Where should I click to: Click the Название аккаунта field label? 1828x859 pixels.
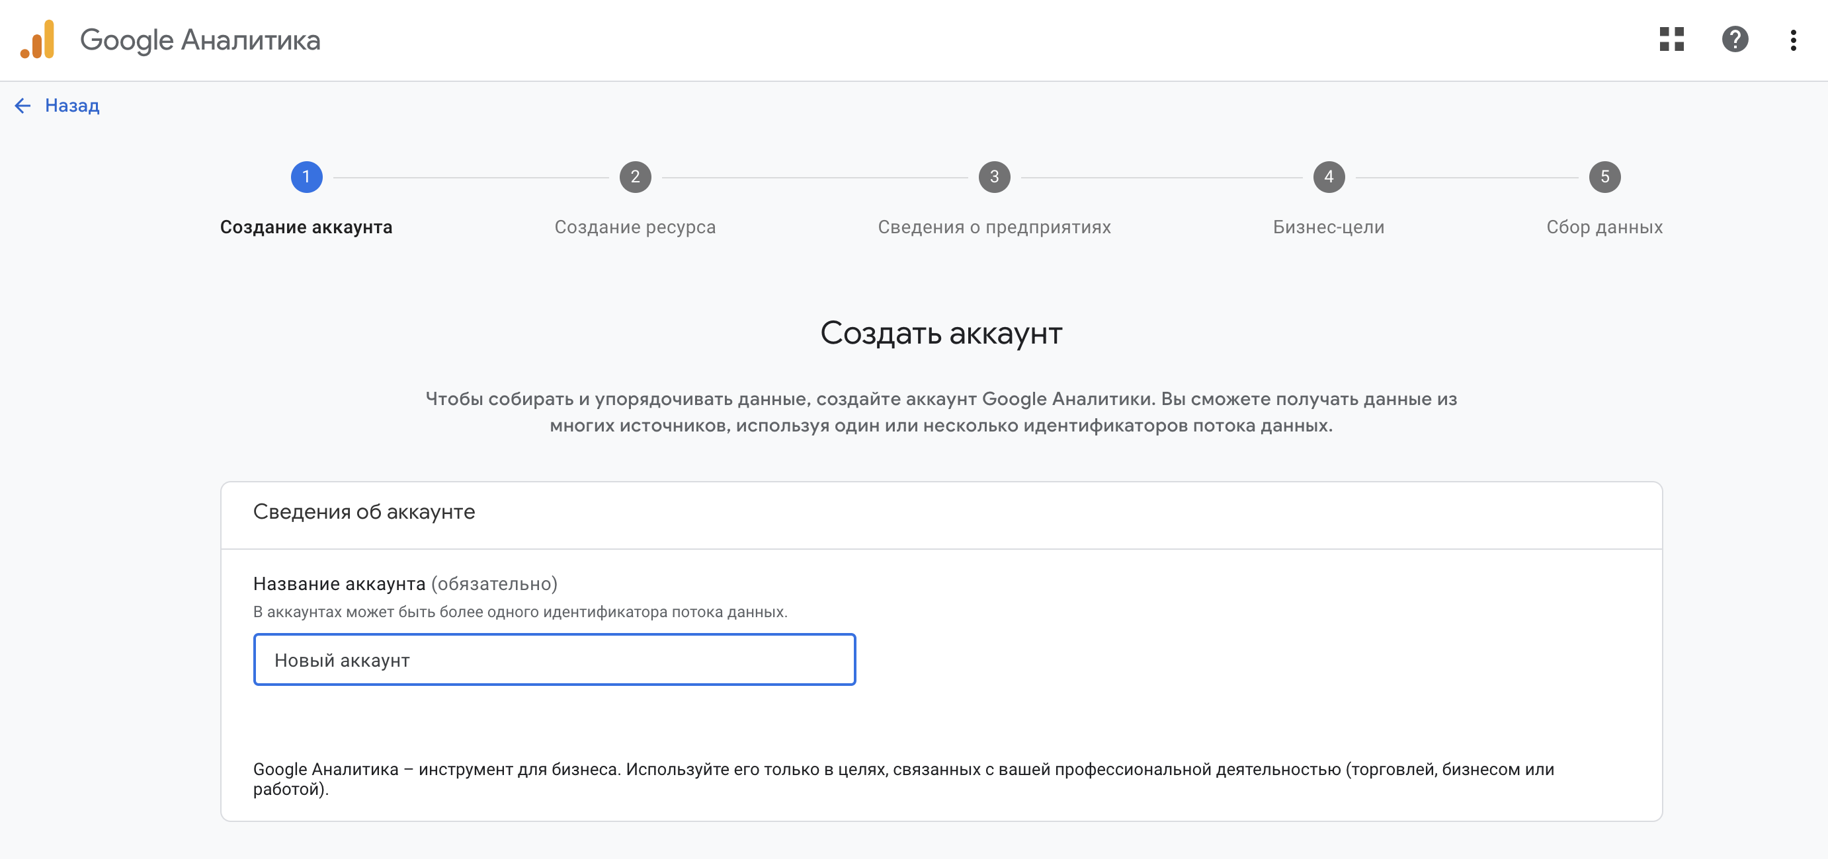point(339,584)
